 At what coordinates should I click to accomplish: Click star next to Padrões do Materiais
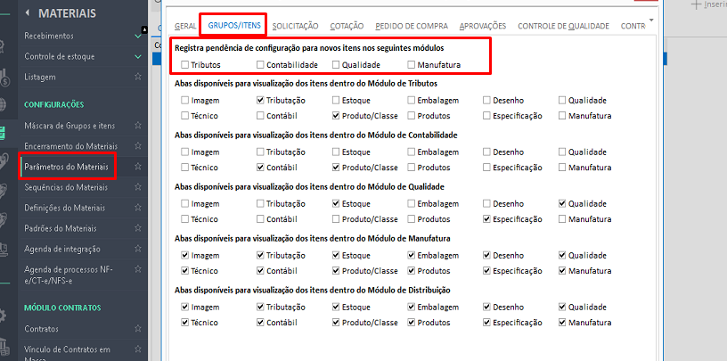tap(138, 228)
